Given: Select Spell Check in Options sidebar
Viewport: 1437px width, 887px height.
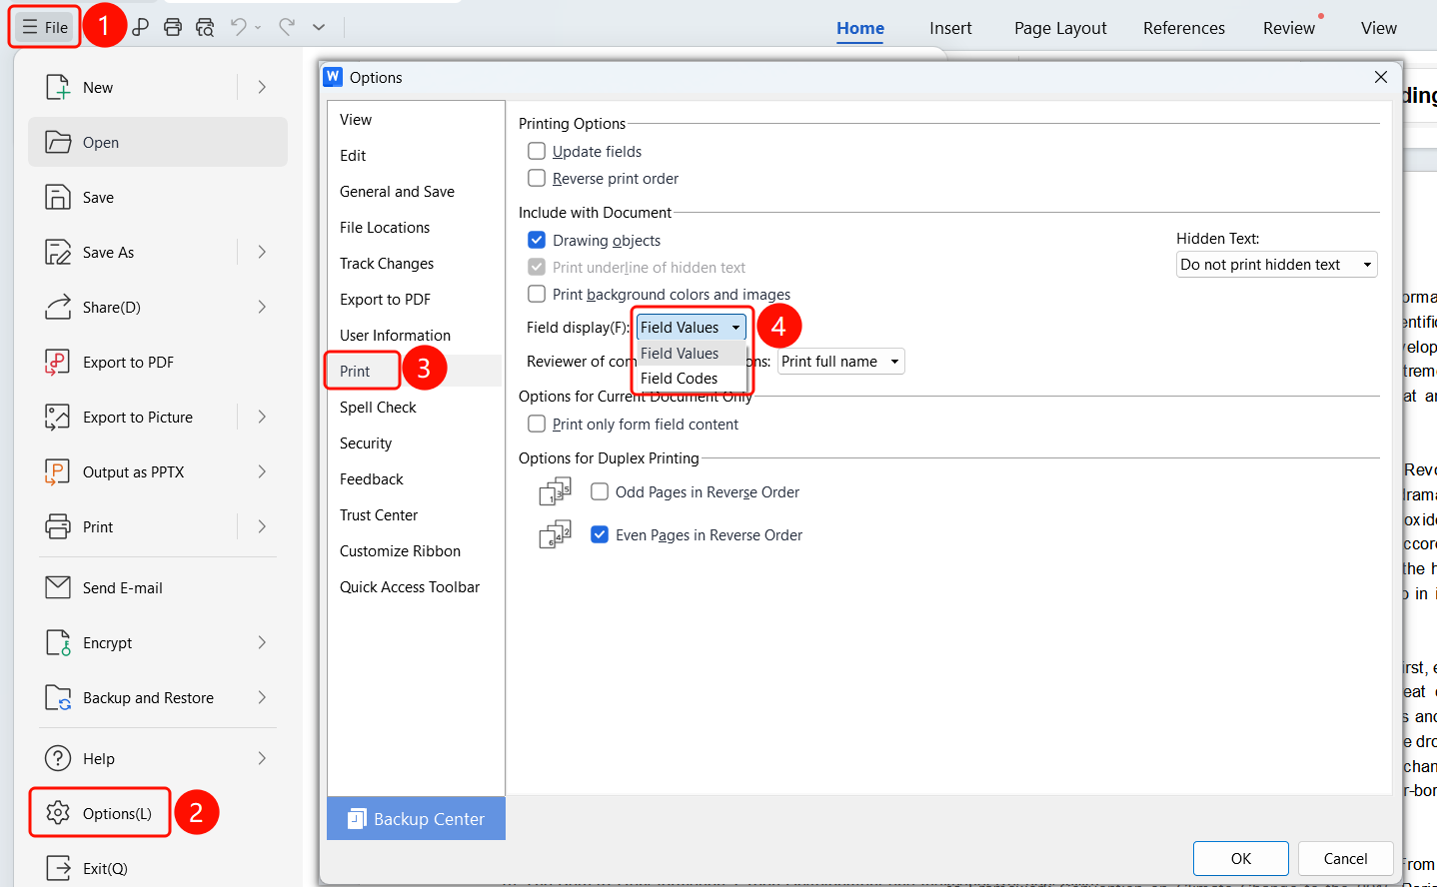Looking at the screenshot, I should coord(378,408).
